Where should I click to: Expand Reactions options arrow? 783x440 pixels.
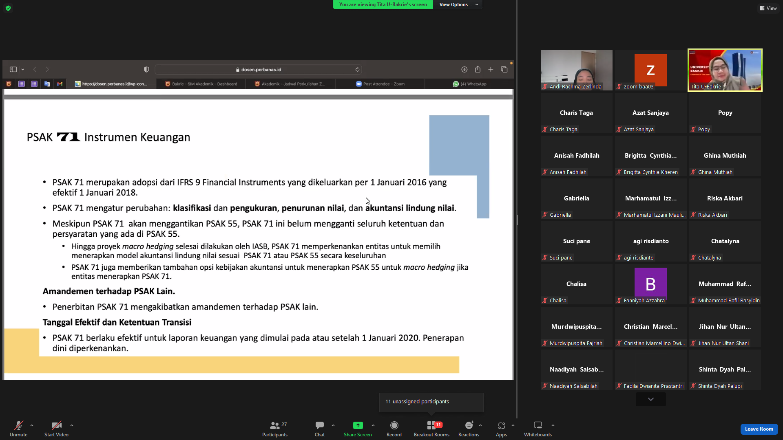click(480, 425)
